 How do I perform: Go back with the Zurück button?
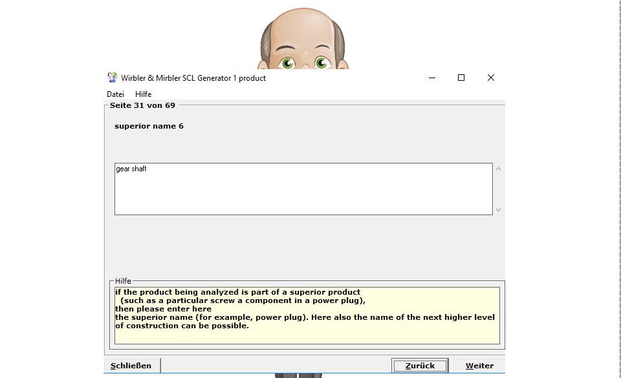(x=420, y=366)
